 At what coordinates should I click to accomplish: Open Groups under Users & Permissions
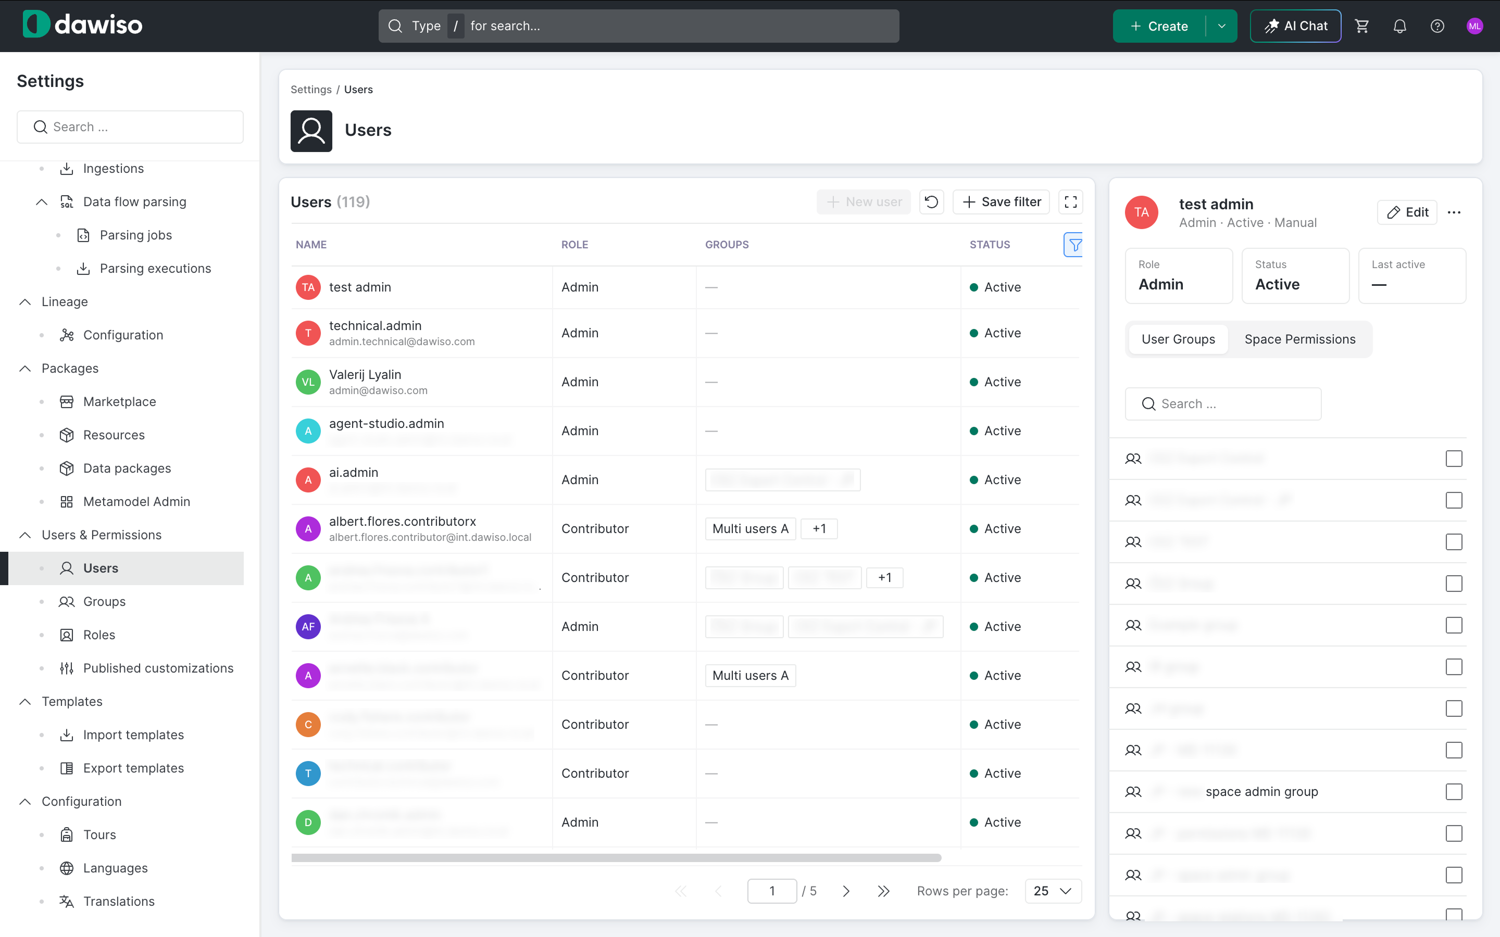(x=104, y=601)
